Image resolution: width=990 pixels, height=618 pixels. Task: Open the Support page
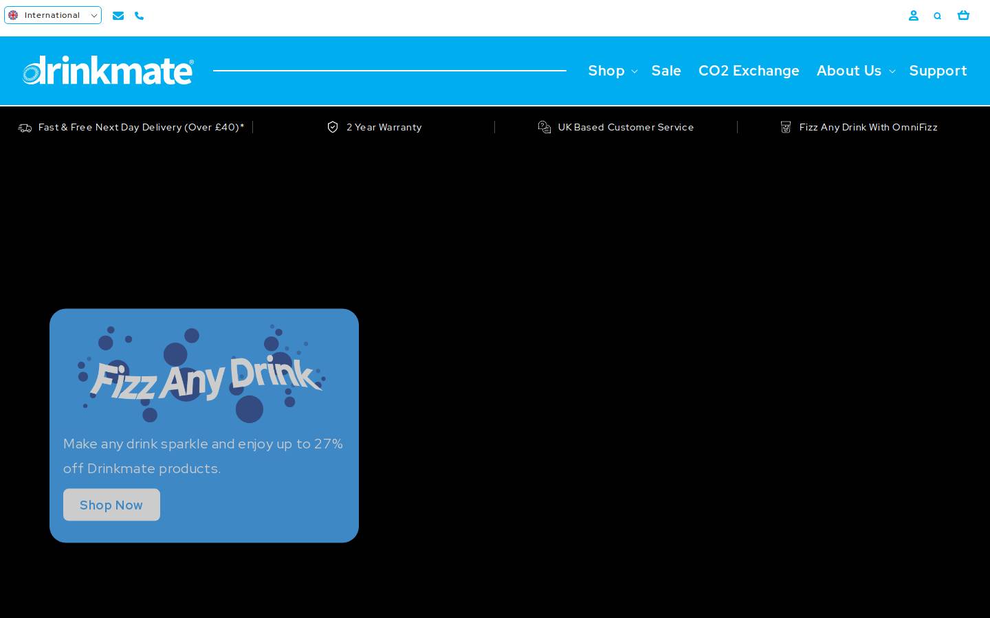[x=938, y=71]
